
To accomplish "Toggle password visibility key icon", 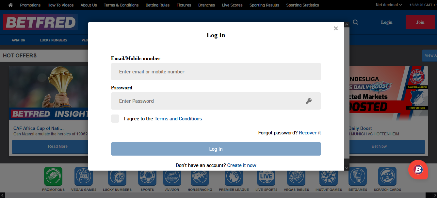I will click(x=308, y=101).
